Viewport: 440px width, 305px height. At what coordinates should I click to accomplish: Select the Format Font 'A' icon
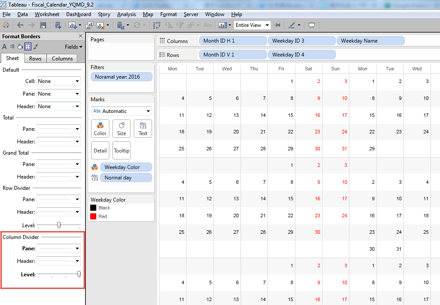[4, 47]
